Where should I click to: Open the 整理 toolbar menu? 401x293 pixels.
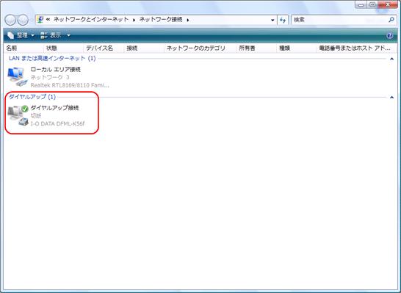pos(21,35)
